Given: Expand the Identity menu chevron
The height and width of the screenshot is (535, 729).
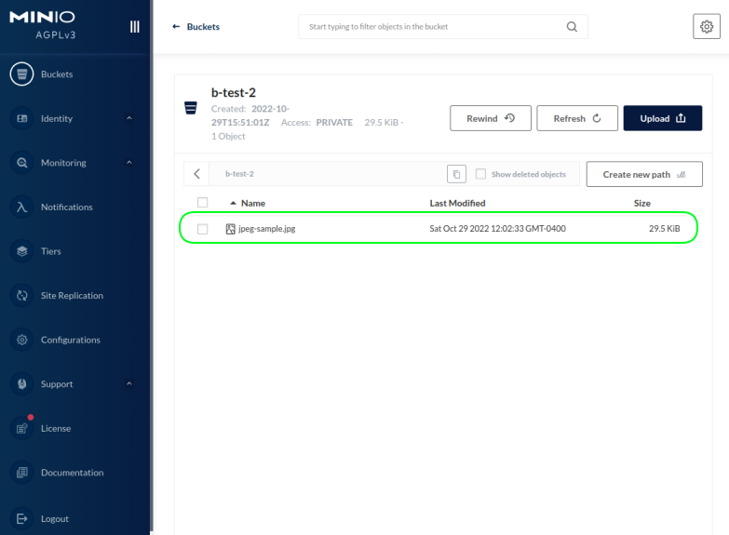Looking at the screenshot, I should tap(129, 118).
